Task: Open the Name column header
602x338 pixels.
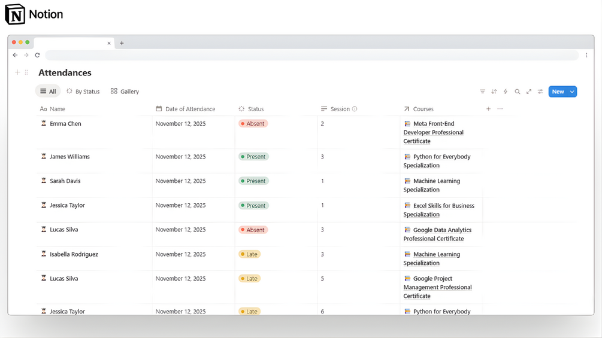Action: click(53, 109)
